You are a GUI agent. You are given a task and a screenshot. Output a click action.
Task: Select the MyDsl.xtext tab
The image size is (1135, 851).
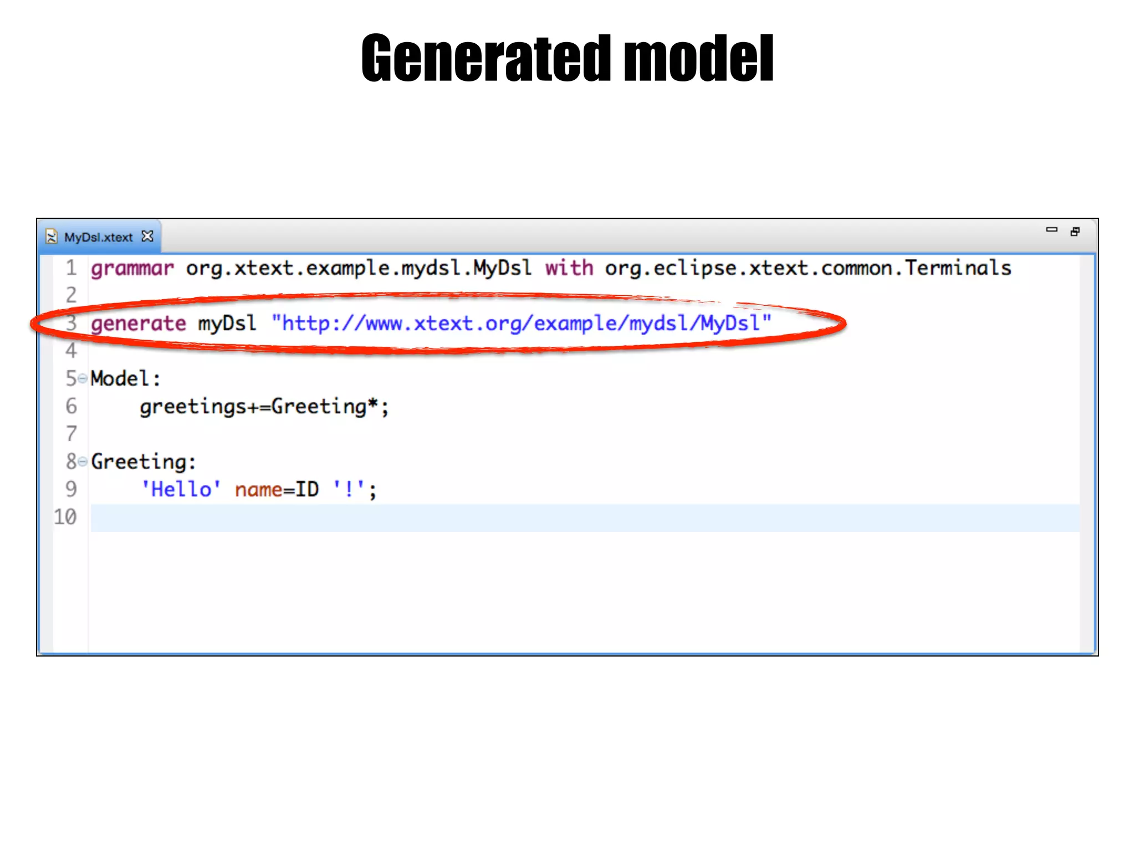[99, 237]
